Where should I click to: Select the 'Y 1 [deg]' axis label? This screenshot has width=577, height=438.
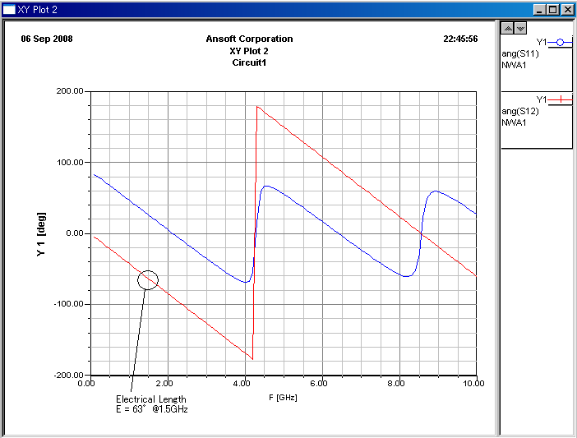(x=41, y=234)
